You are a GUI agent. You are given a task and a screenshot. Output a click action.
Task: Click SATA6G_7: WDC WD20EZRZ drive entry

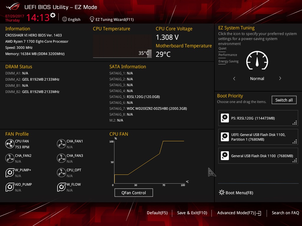pos(148,108)
